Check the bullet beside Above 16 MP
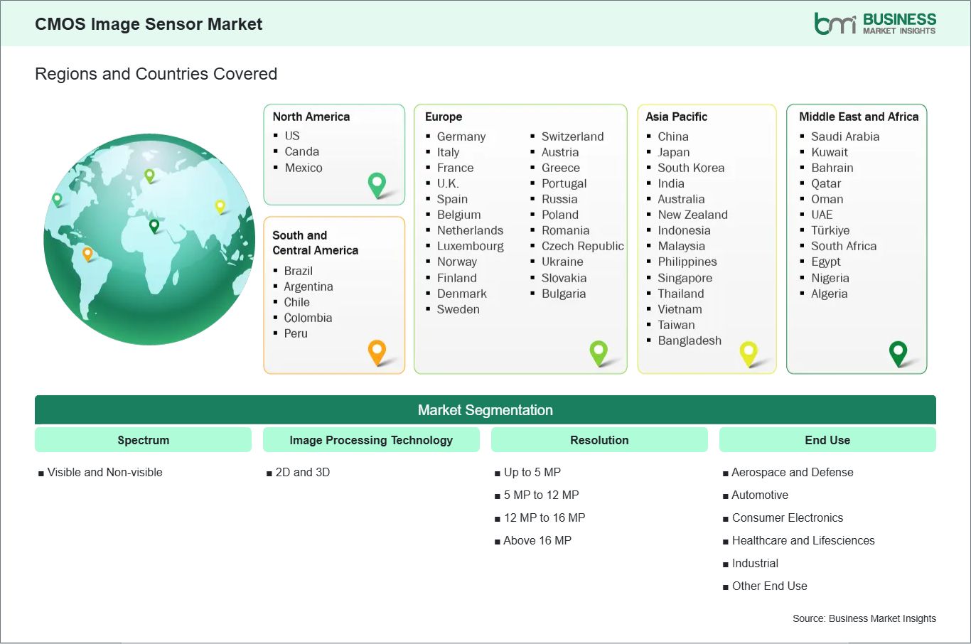The width and height of the screenshot is (971, 644). click(x=497, y=540)
